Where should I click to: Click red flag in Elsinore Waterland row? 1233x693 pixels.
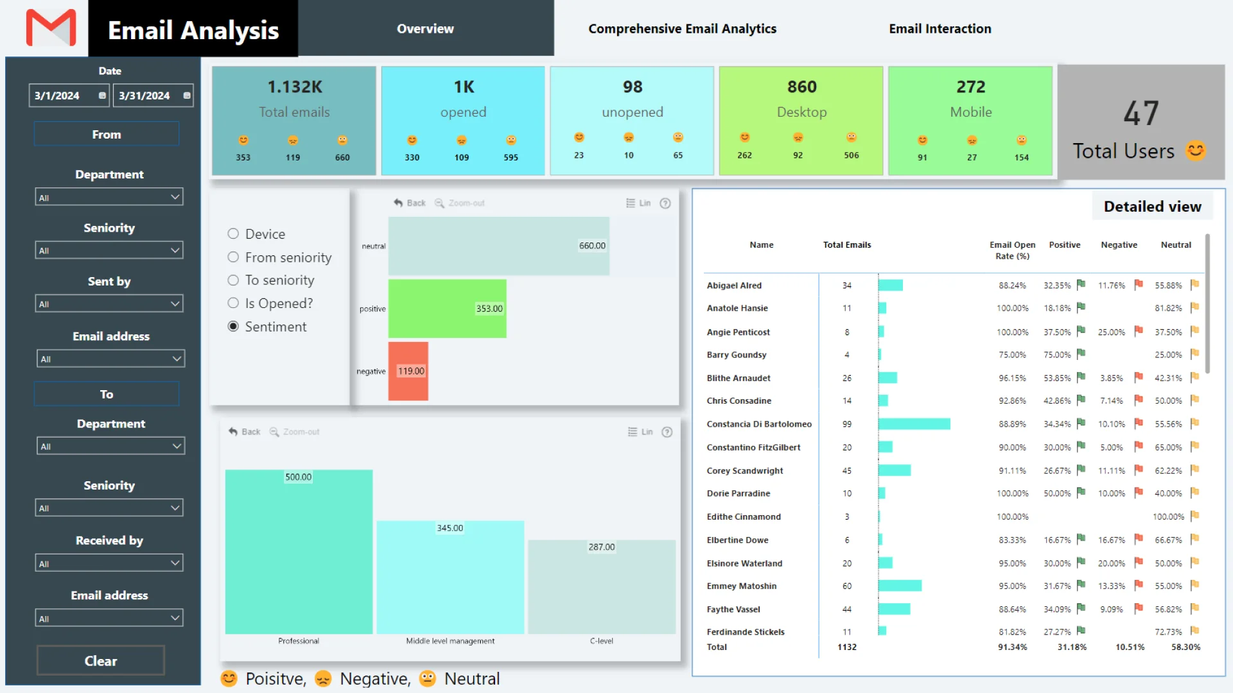pos(1139,563)
